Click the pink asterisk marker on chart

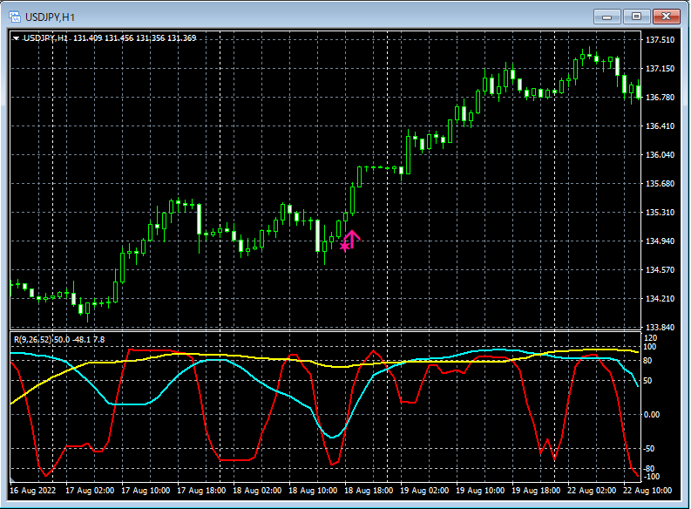[x=345, y=247]
